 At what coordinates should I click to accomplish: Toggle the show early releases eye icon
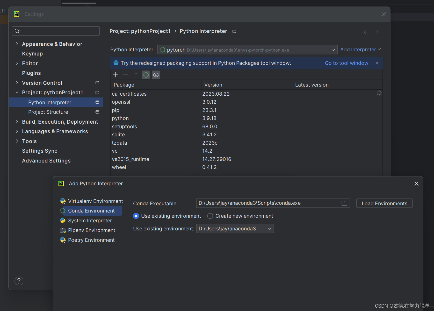point(156,75)
